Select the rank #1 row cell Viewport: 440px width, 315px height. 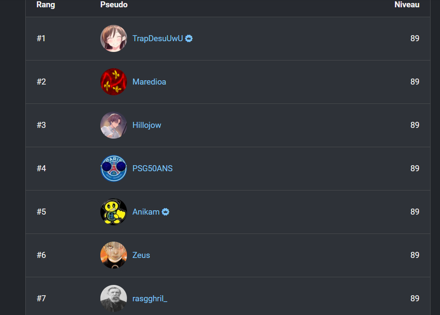tap(41, 39)
